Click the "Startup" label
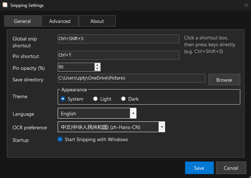The width and height of the screenshot is (251, 178). click(x=21, y=140)
